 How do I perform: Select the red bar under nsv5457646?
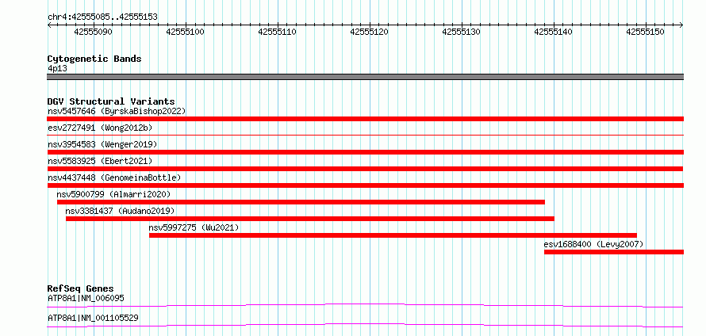click(x=365, y=119)
